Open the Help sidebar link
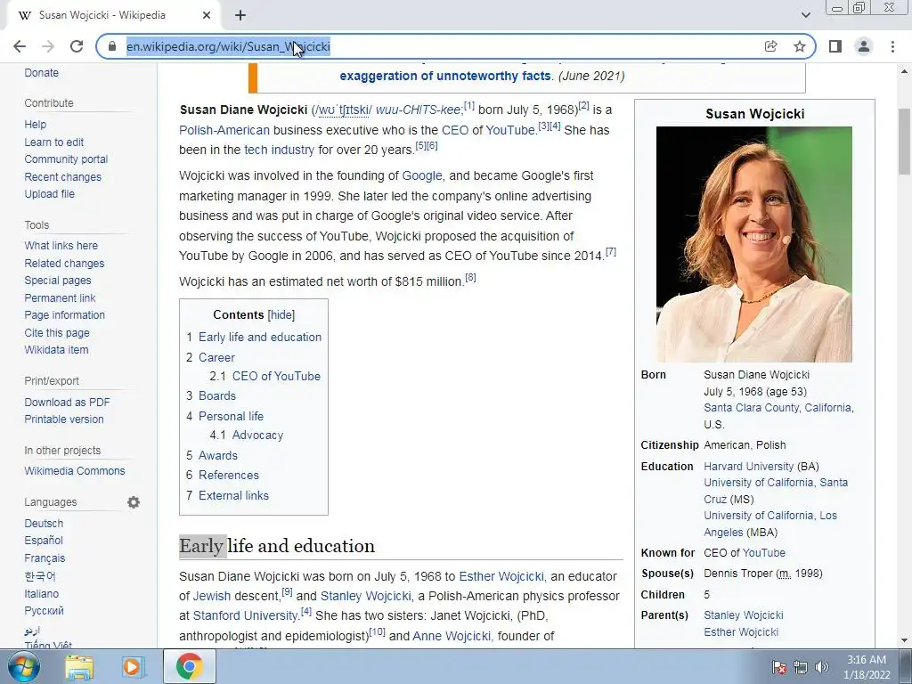The width and height of the screenshot is (912, 684). pos(35,125)
